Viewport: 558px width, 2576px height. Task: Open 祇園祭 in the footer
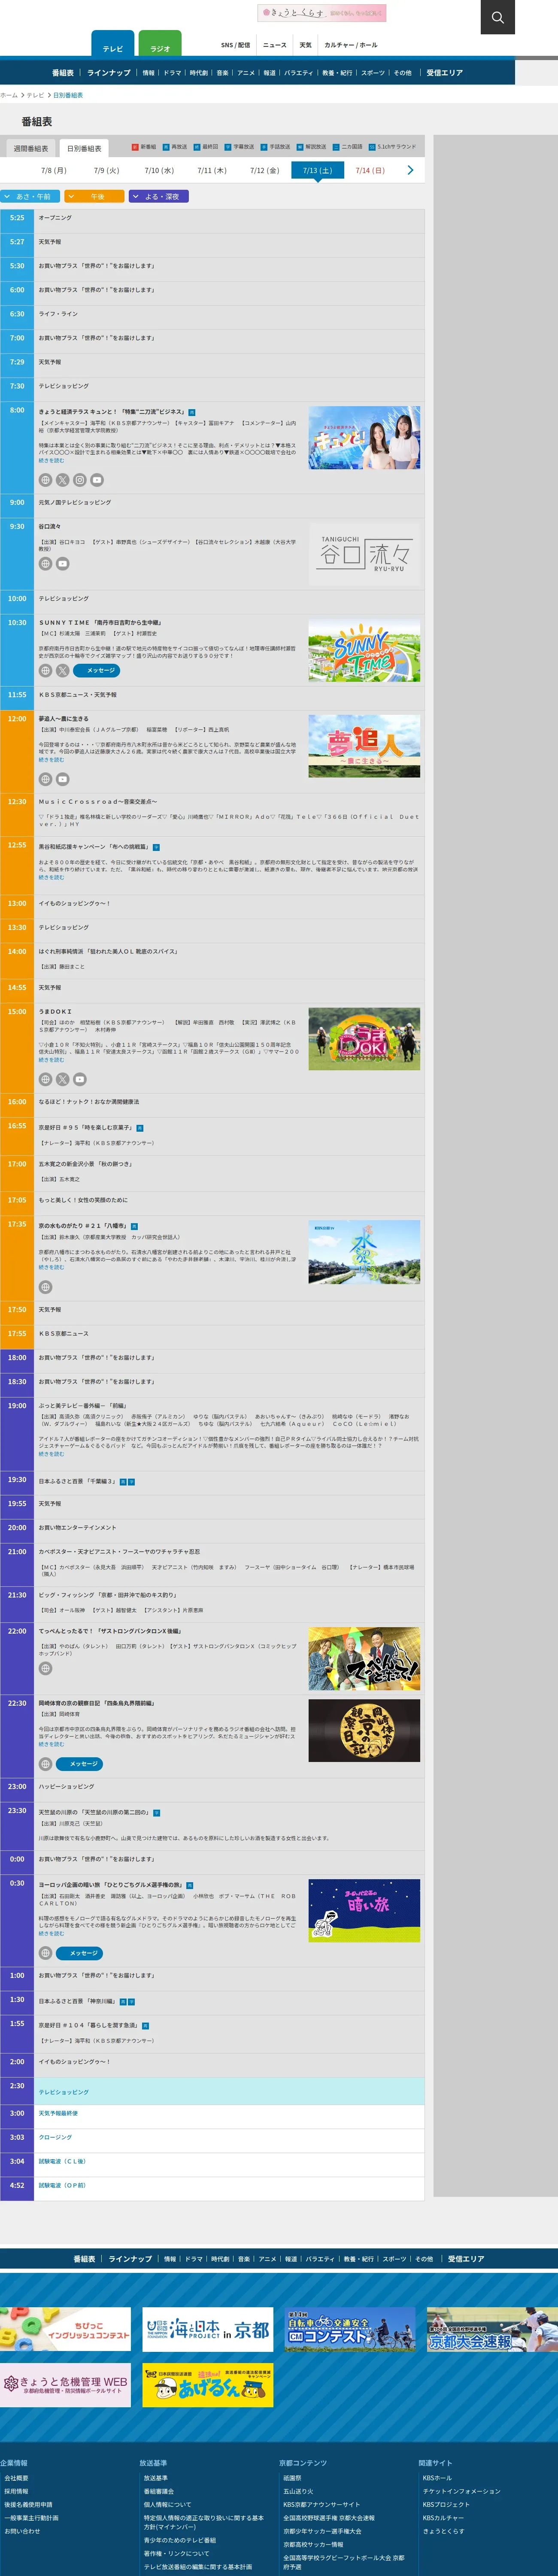coord(292,2478)
